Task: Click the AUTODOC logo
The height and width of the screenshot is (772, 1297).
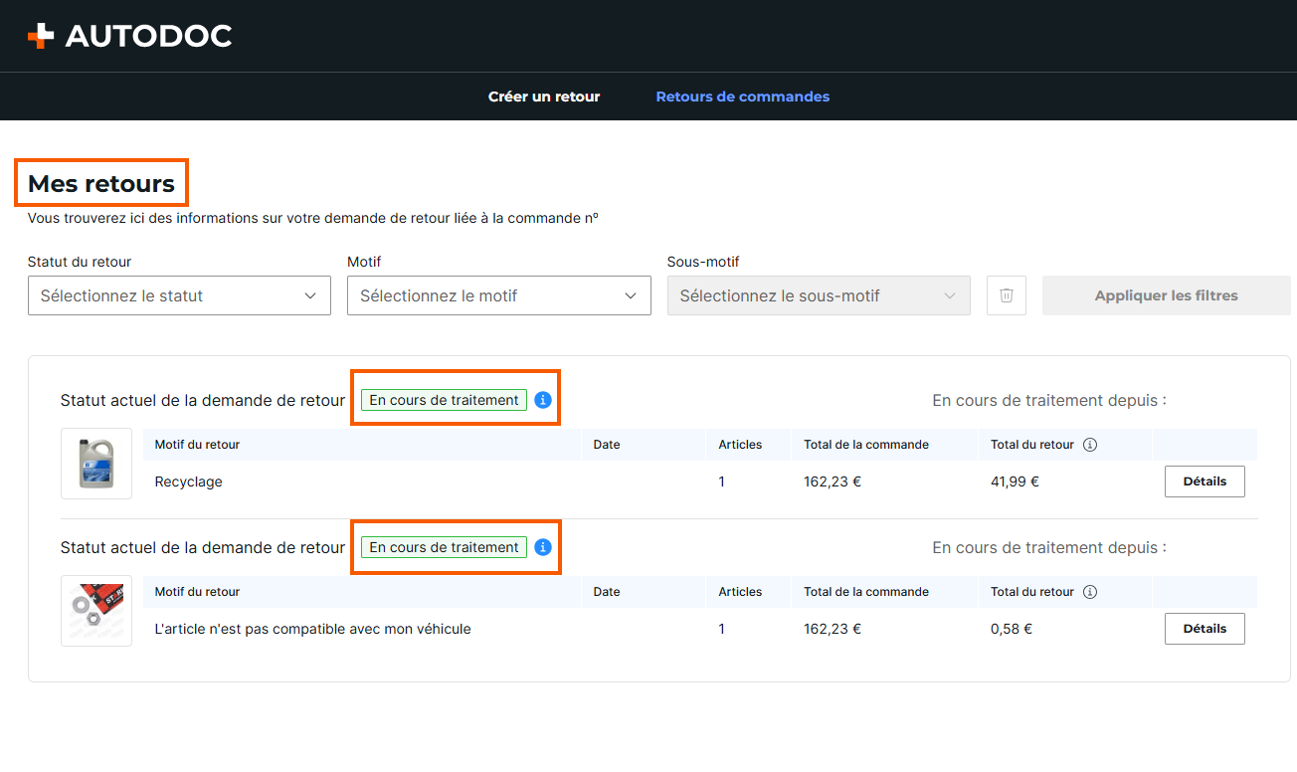Action: point(129,37)
